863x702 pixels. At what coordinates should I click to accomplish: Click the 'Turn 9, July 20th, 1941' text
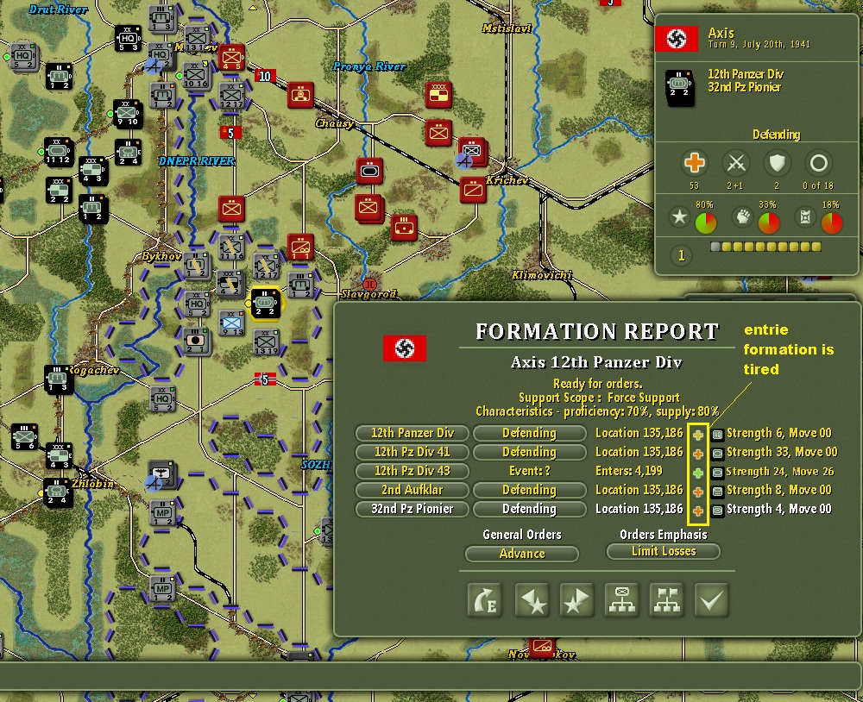pyautogui.click(x=759, y=45)
